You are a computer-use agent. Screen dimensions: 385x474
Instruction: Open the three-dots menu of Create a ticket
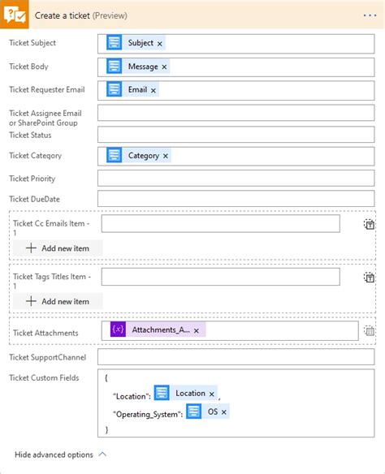[x=370, y=15]
